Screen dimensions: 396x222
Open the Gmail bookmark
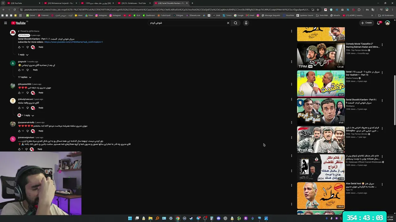(250, 15)
